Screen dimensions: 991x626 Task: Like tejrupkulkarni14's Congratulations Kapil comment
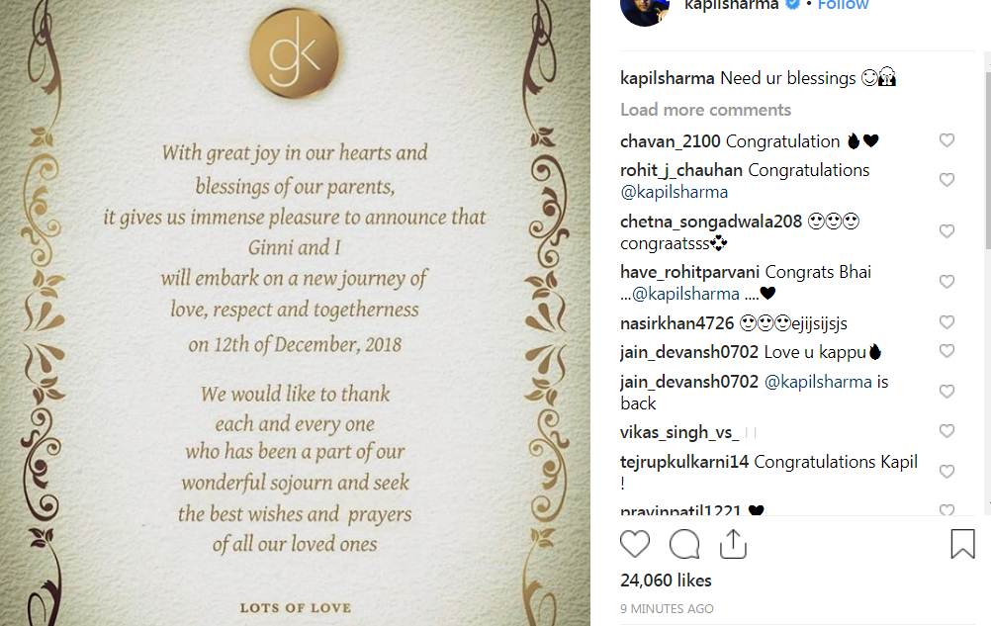click(x=946, y=471)
